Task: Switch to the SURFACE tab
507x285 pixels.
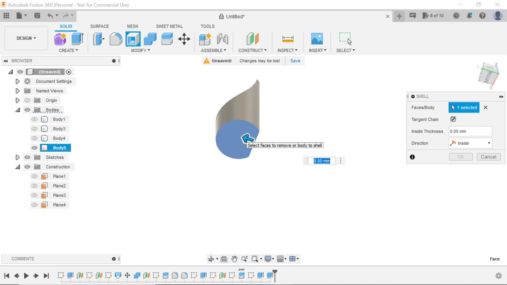Action: [x=99, y=26]
